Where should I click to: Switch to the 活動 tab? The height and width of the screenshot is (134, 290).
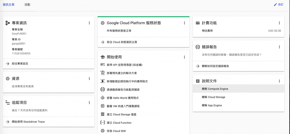27,5
